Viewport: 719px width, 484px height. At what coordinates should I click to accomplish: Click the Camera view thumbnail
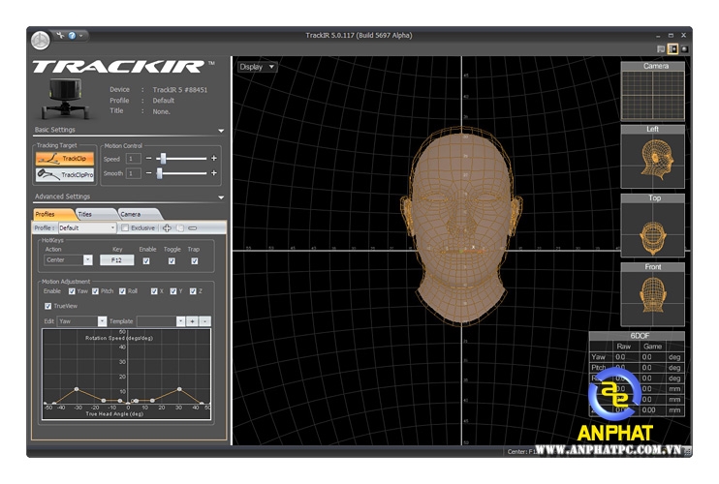(653, 92)
